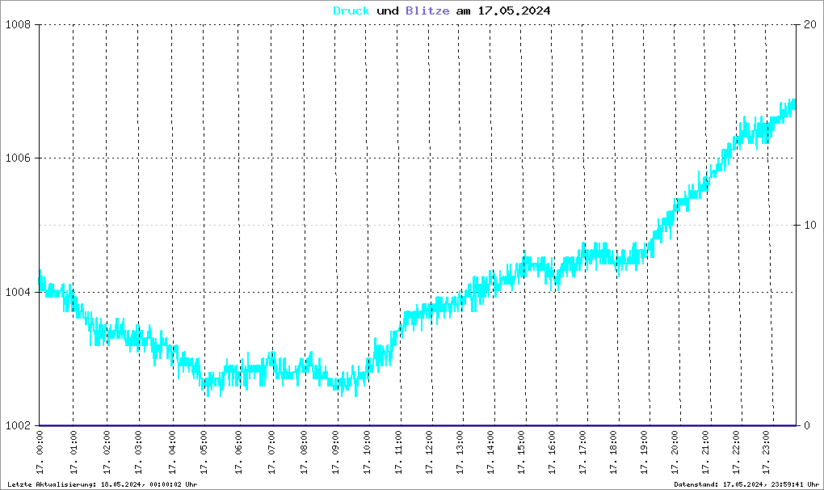Click the '17. 23:00' time axis label
Viewport: 824px width, 490px height.
point(766,453)
